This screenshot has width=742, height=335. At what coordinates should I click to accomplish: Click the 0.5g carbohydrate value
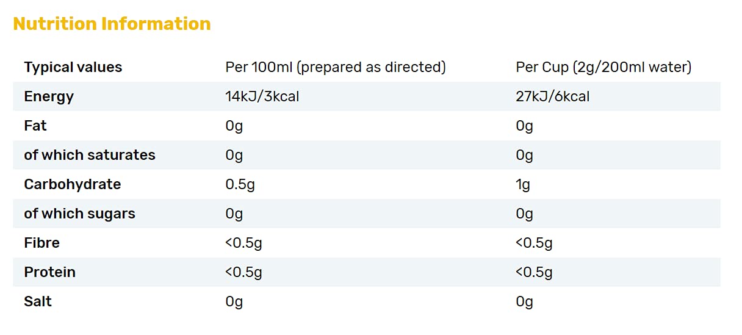point(240,184)
